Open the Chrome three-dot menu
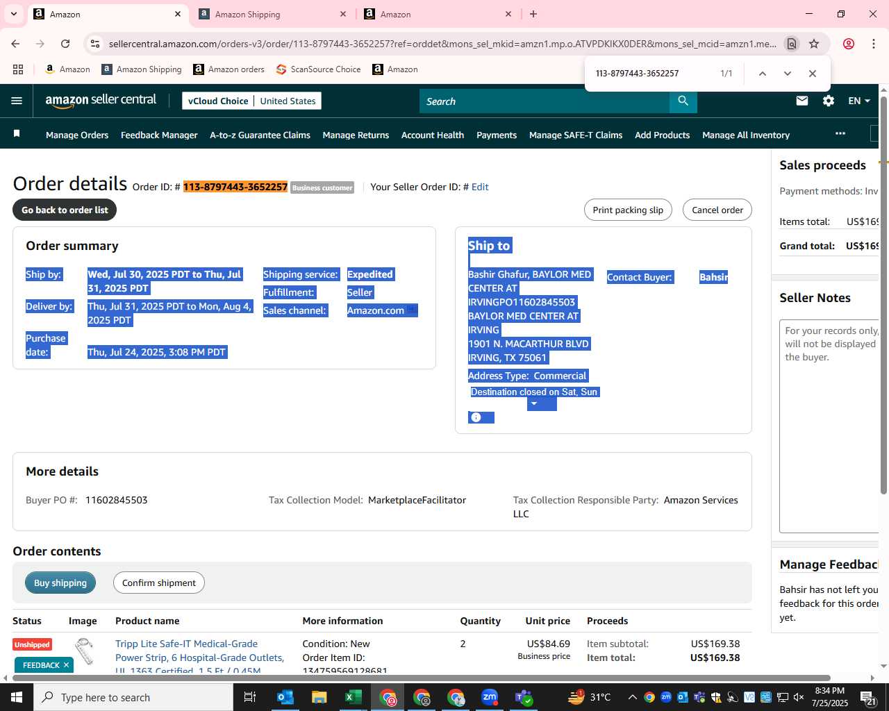The image size is (889, 711). [x=873, y=44]
